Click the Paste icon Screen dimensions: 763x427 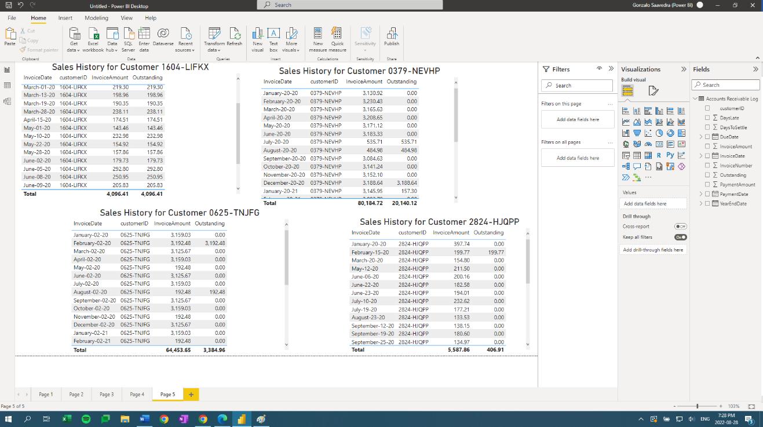click(10, 34)
